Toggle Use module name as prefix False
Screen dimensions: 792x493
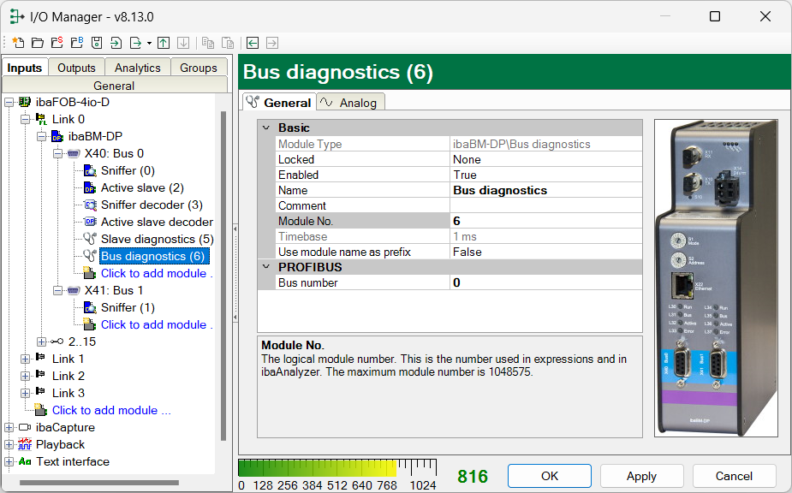(x=546, y=252)
